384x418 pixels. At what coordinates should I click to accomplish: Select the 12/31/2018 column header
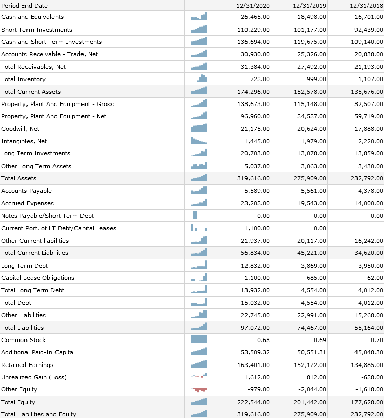click(x=366, y=5)
